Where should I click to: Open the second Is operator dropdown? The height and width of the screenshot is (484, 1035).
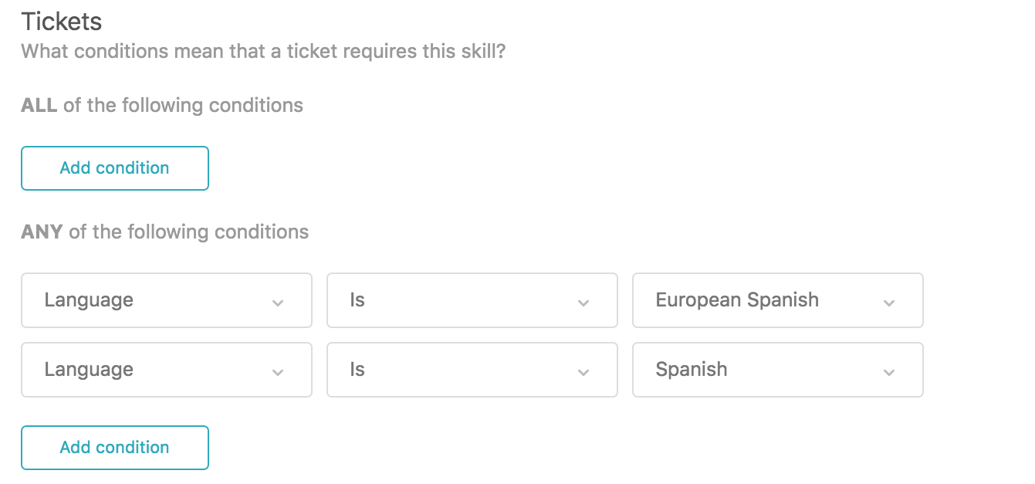[x=472, y=370]
